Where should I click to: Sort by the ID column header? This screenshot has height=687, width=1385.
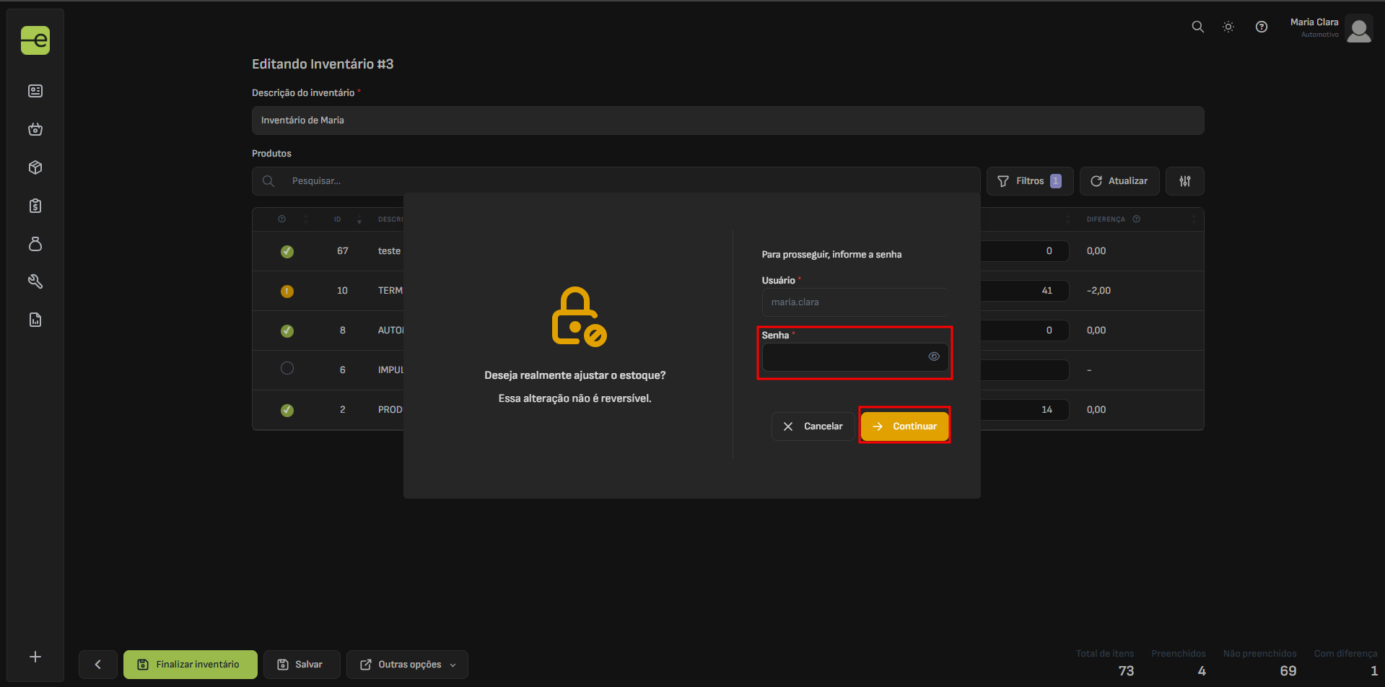(337, 219)
